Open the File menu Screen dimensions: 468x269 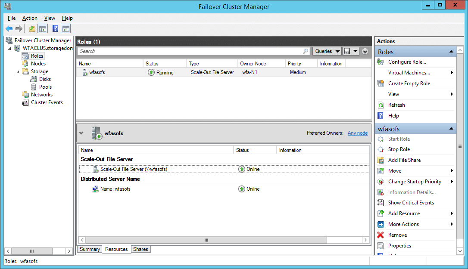point(12,18)
